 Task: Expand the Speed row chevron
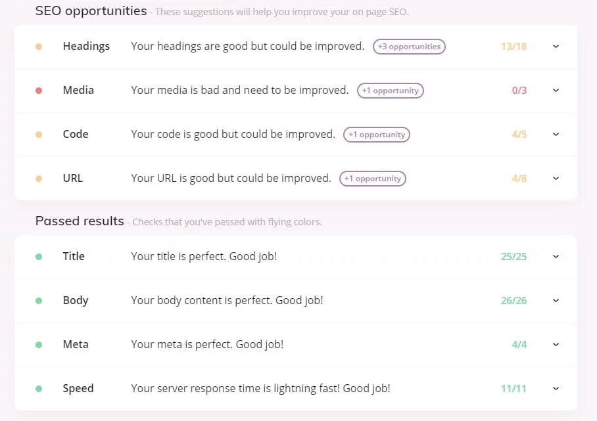(x=556, y=389)
